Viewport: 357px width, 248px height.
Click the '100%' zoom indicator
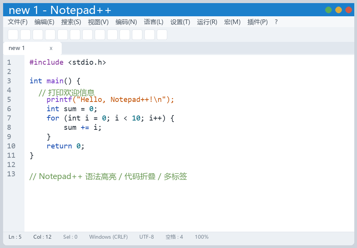coord(201,237)
